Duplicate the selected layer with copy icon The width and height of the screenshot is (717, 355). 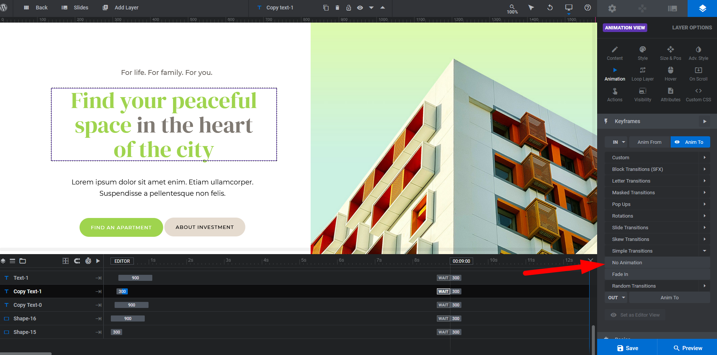pos(326,8)
